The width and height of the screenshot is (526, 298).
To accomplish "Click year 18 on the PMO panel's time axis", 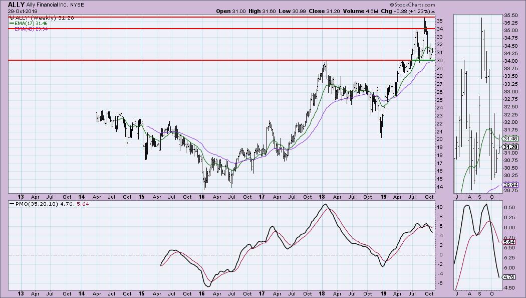I will pyautogui.click(x=322, y=293).
